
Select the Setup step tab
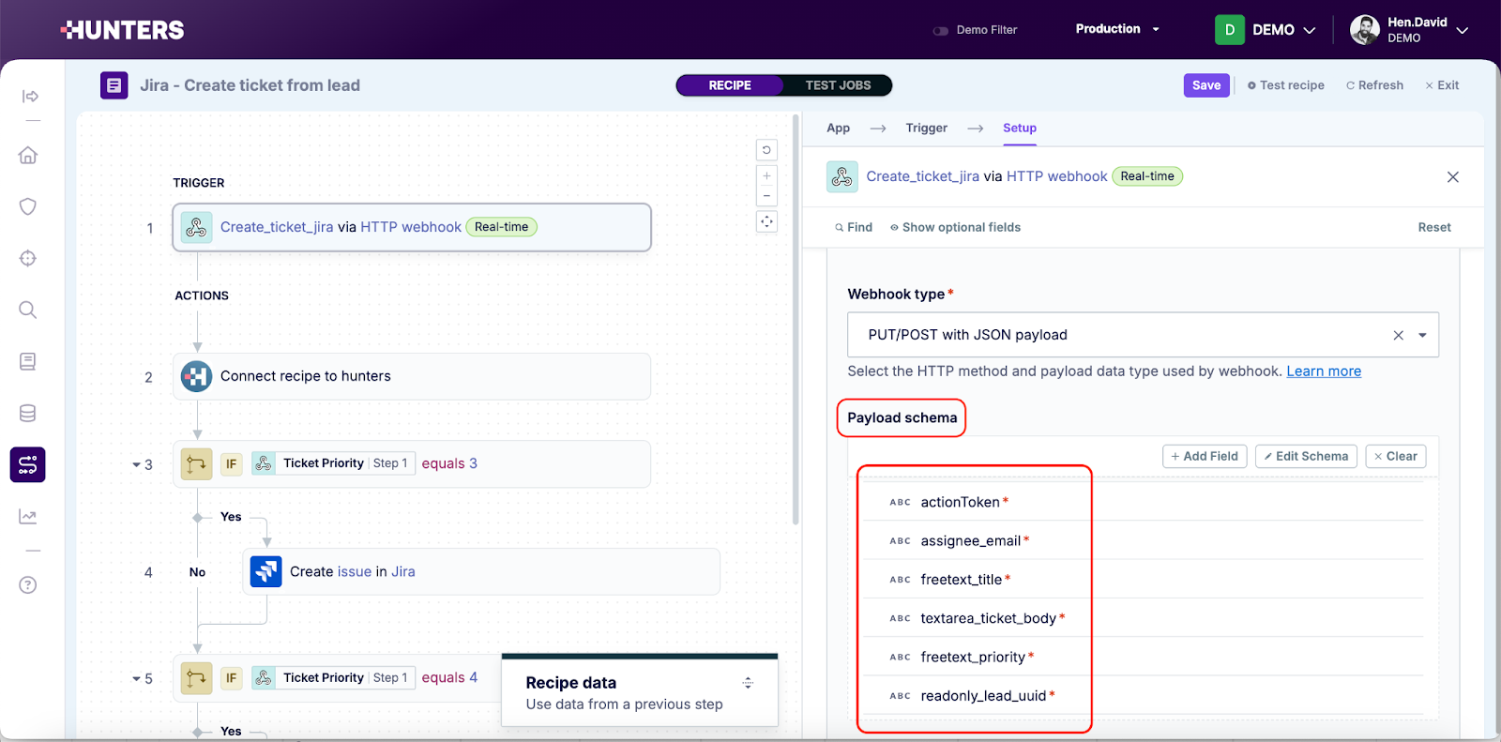[x=1020, y=129]
